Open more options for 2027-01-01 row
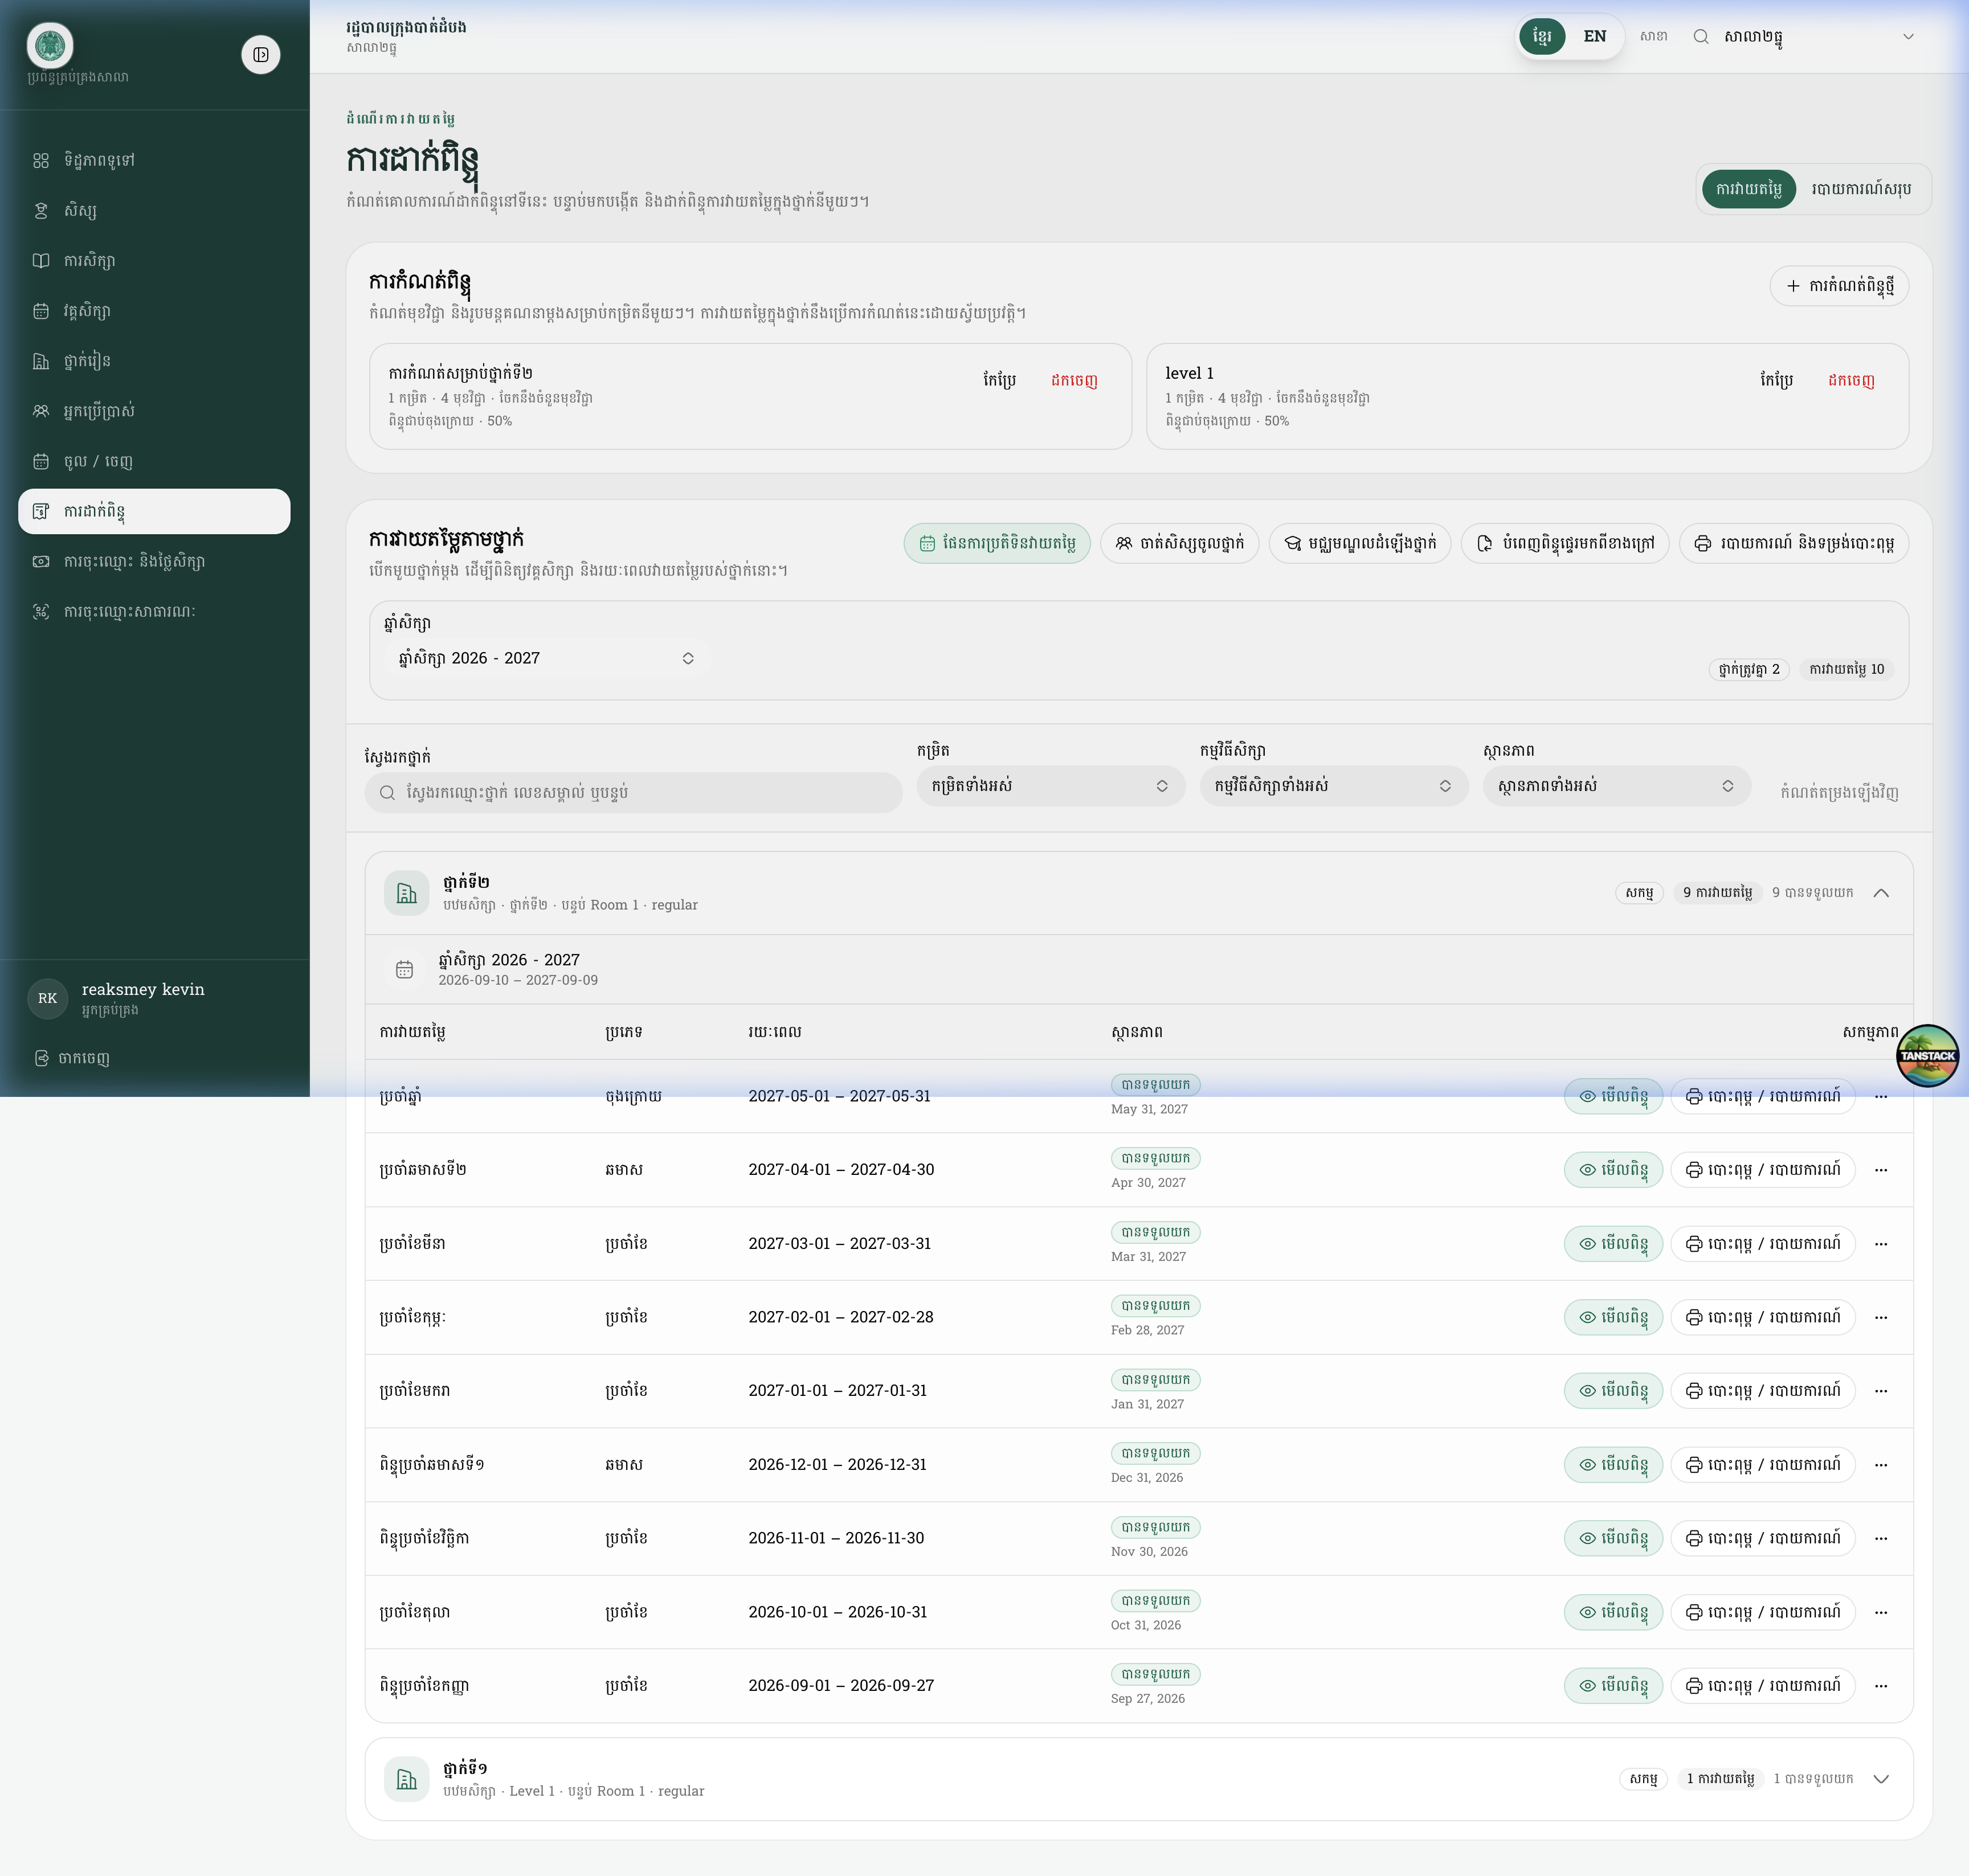The image size is (1969, 1876). 1881,1390
